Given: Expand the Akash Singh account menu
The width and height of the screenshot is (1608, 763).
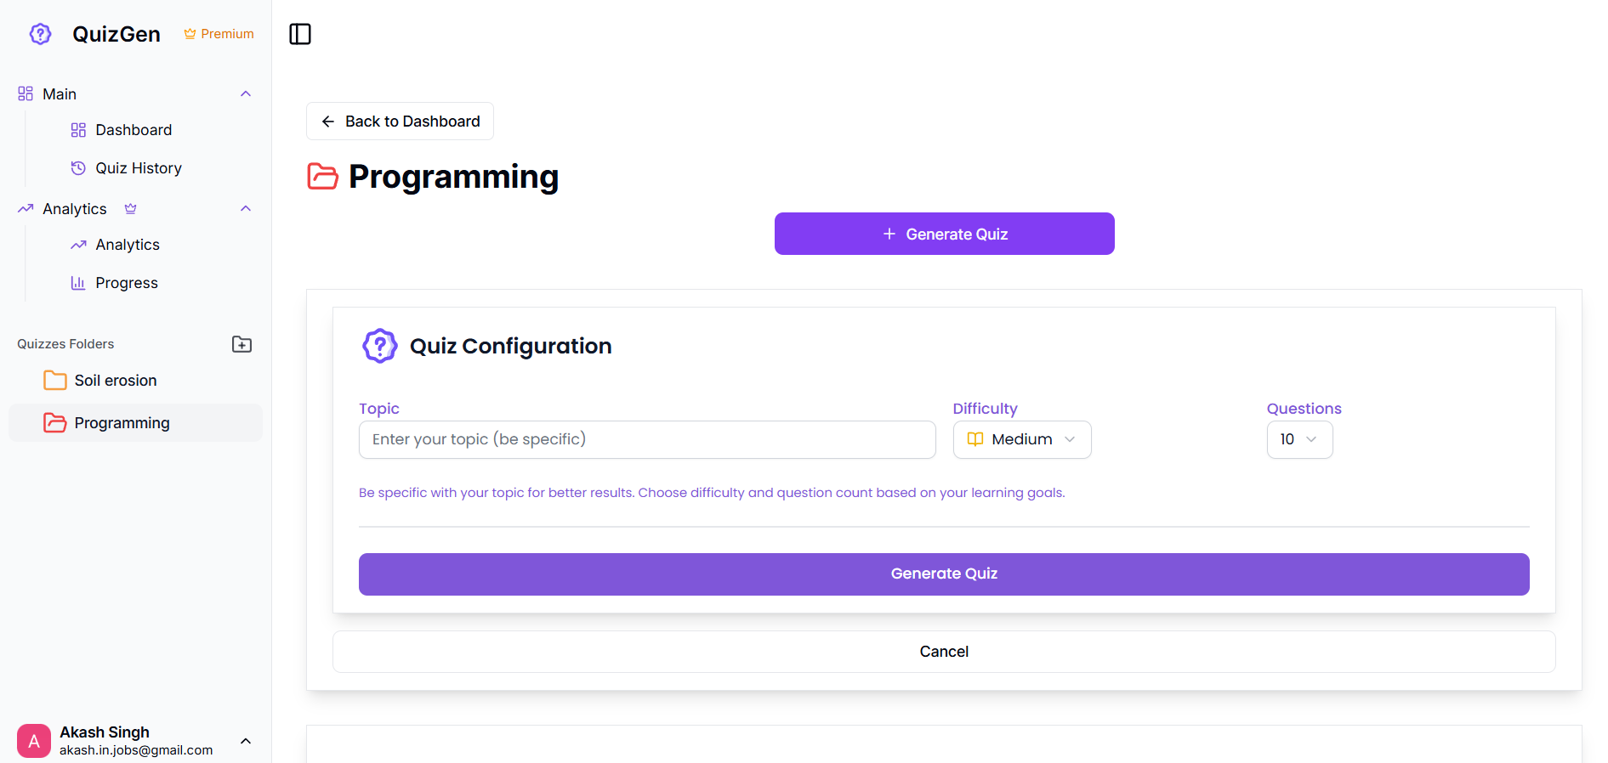Looking at the screenshot, I should pyautogui.click(x=246, y=741).
